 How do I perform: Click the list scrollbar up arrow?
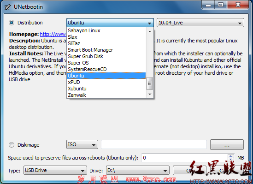pos(150,31)
